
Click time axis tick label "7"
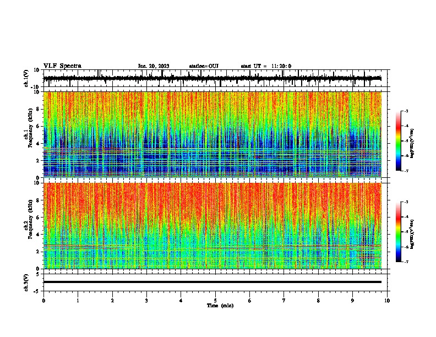click(284, 301)
